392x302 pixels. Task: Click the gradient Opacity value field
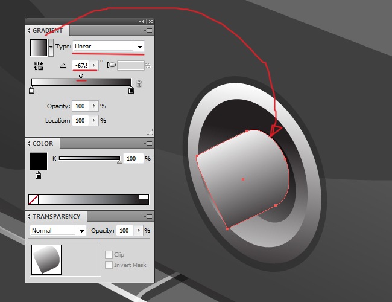point(80,106)
